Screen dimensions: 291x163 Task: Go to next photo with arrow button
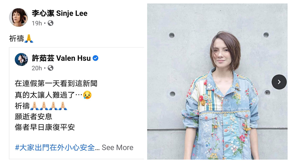pos(279,82)
